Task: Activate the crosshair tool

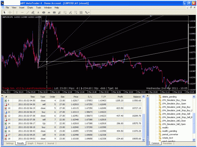Action: [x=10, y=12]
